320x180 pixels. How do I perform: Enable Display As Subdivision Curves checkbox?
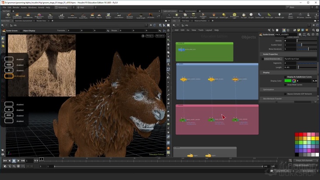285,76
